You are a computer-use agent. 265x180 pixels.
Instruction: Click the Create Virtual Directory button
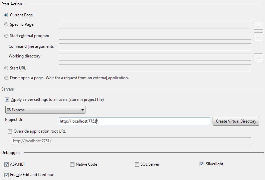pyautogui.click(x=236, y=121)
